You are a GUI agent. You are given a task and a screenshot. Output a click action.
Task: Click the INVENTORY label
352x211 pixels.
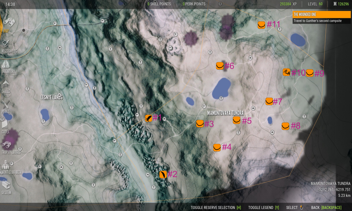[8, 71]
